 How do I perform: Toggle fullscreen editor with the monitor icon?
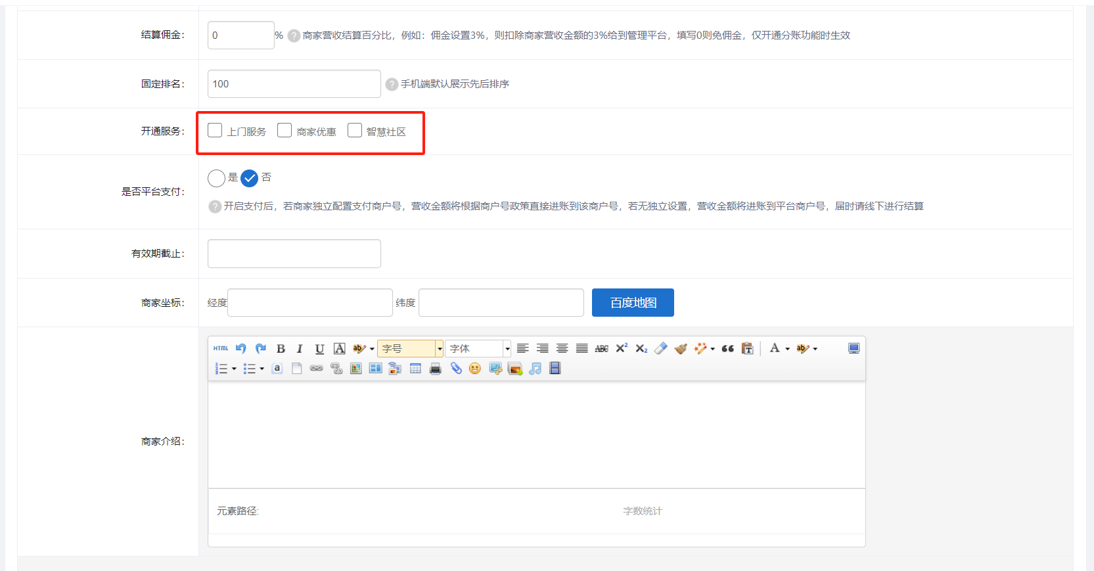click(854, 348)
